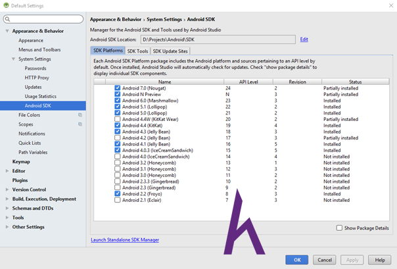
Task: Click the settings search field
Action: 43,19
